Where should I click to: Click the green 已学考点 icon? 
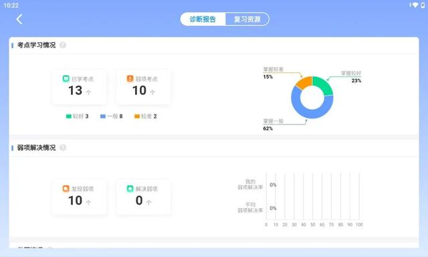(x=66, y=79)
